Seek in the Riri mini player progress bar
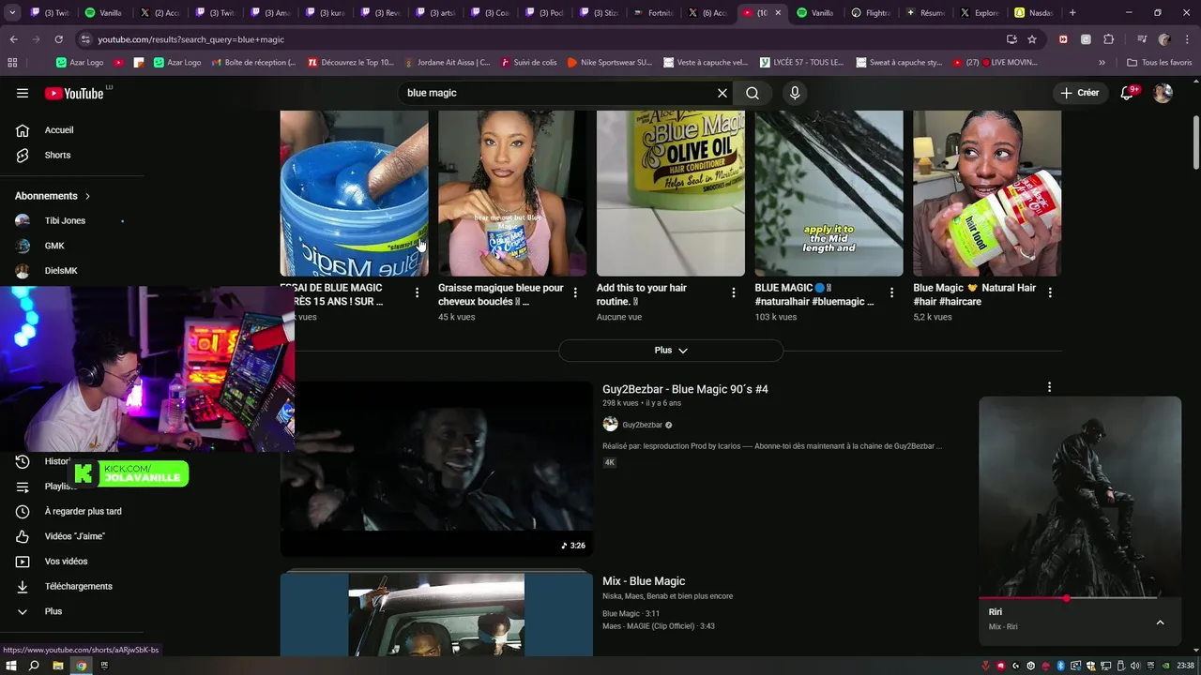This screenshot has height=675, width=1201. pos(1080,598)
